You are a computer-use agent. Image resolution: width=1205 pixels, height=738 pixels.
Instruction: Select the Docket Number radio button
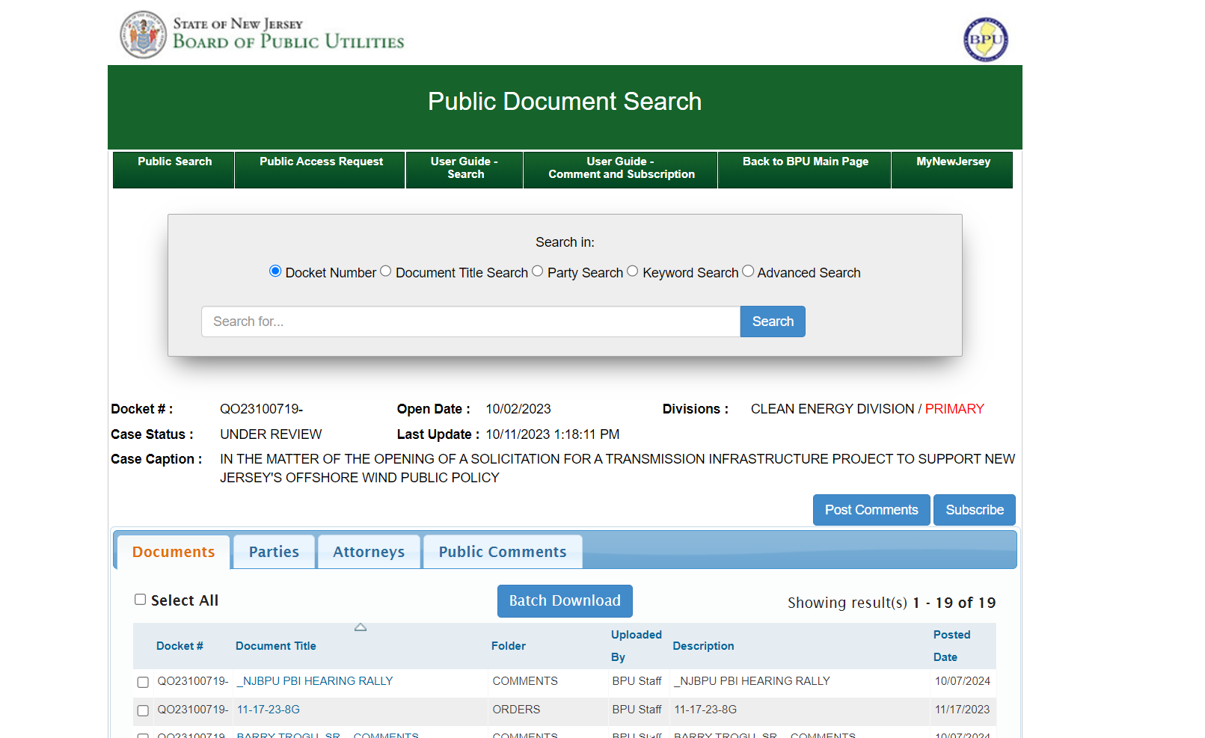click(275, 271)
